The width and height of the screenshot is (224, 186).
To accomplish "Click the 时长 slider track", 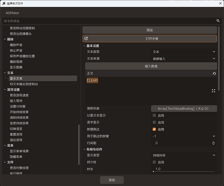I will pyautogui.click(x=184, y=171).
